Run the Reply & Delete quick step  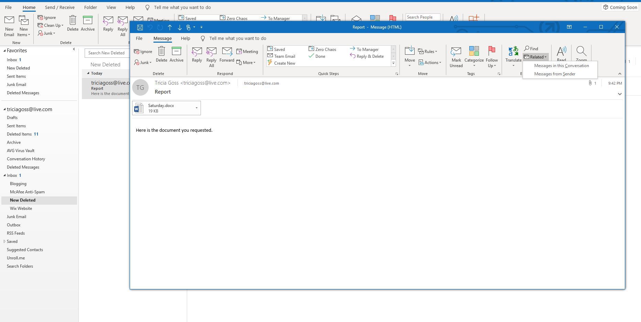pos(367,56)
